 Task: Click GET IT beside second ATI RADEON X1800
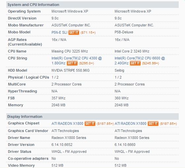click(x=153, y=123)
